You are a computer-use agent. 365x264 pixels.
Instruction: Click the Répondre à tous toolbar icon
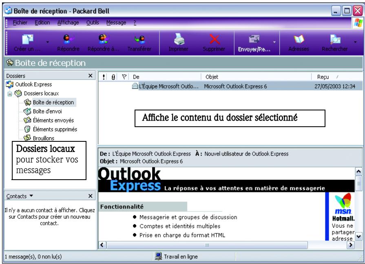coord(103,39)
